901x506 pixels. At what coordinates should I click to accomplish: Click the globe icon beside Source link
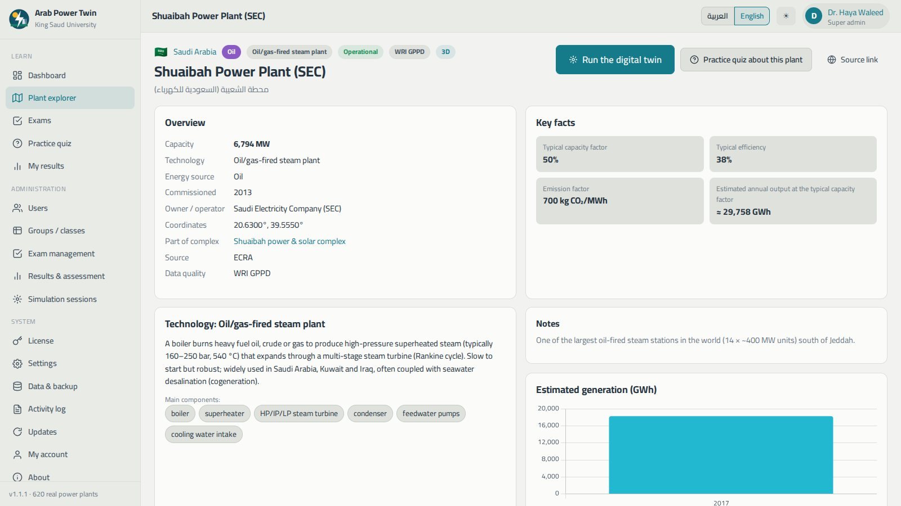[832, 60]
